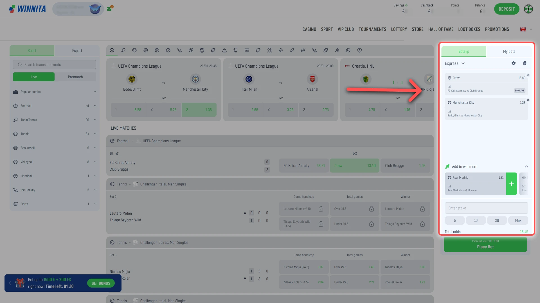Select Inter Milan win odds 2.66
Image resolution: width=540 pixels, height=303 pixels.
[245, 110]
